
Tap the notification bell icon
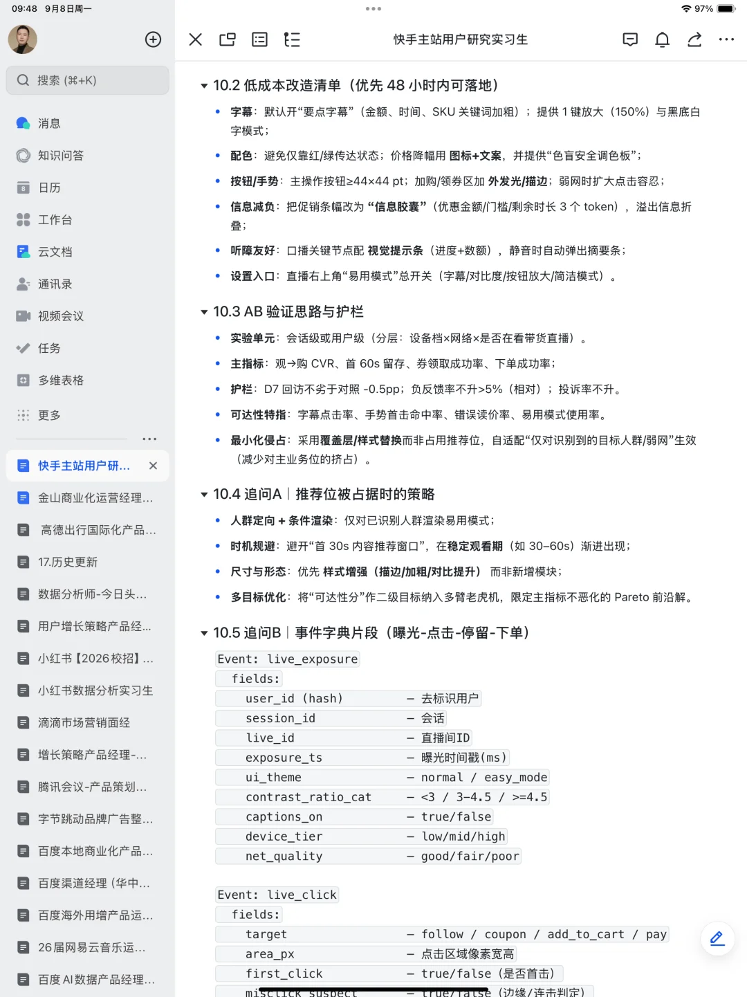663,39
